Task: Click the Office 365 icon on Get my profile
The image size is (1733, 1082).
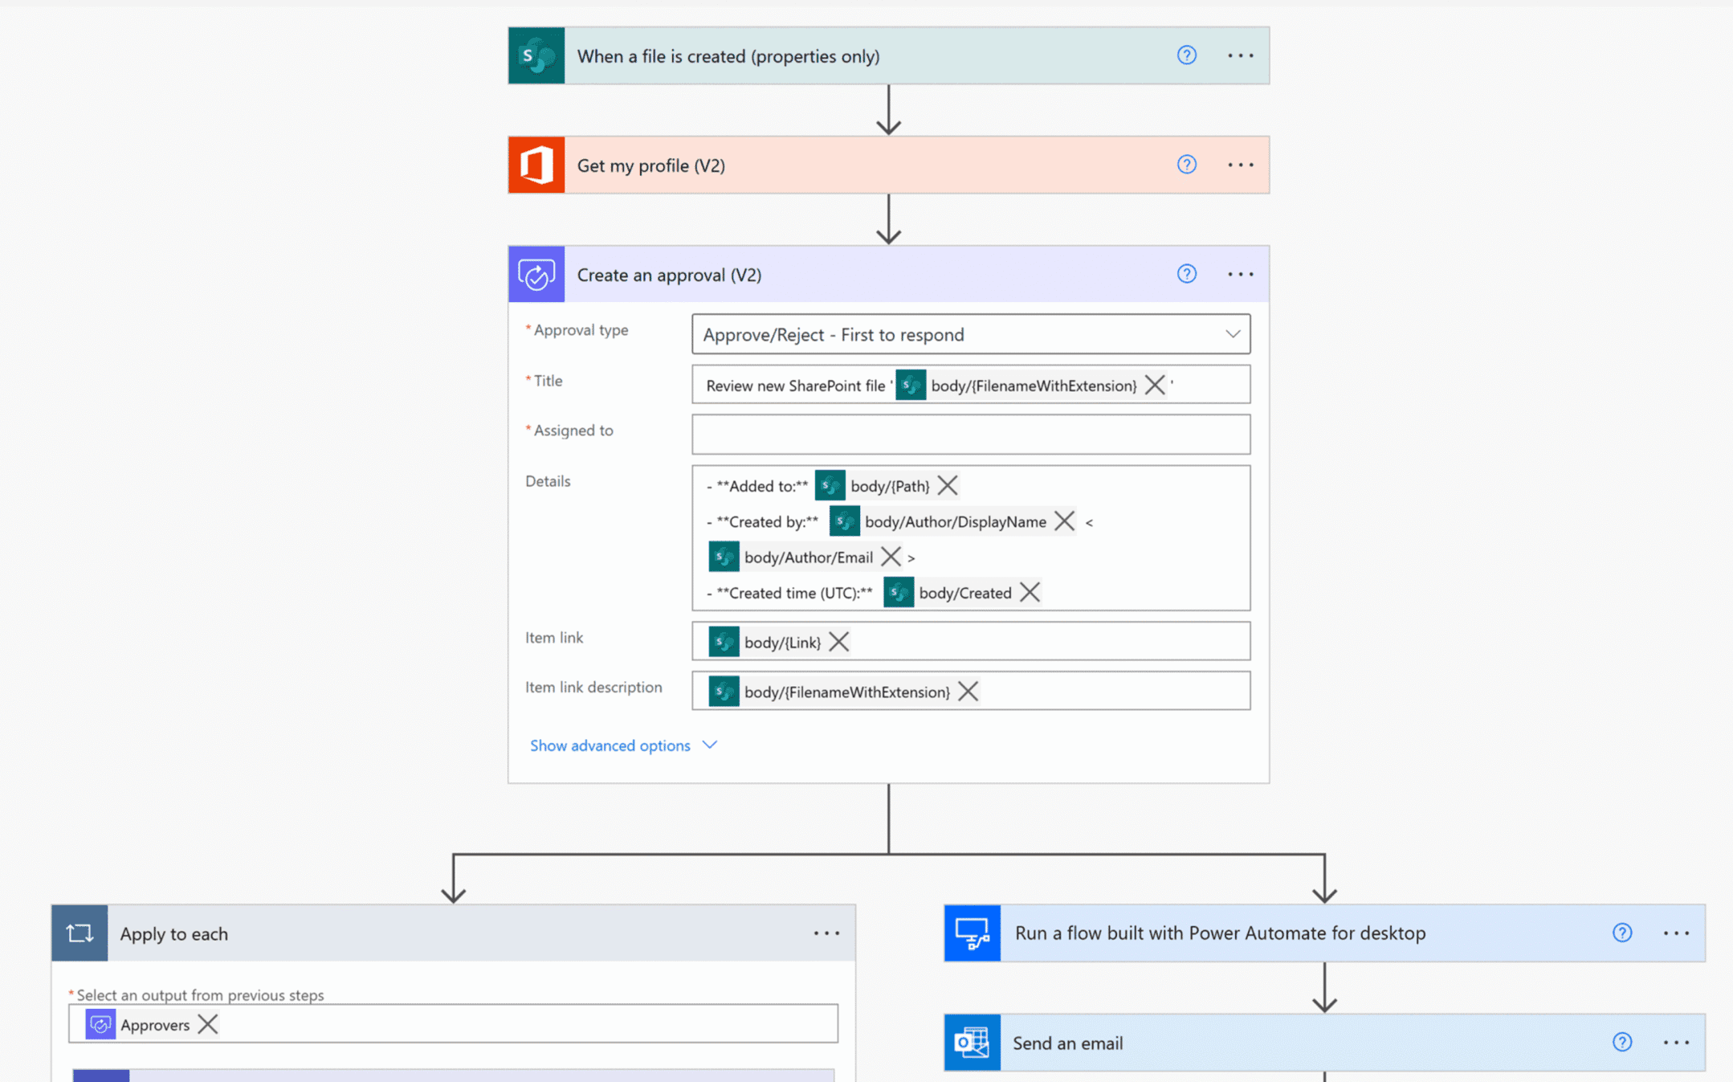Action: coord(536,165)
